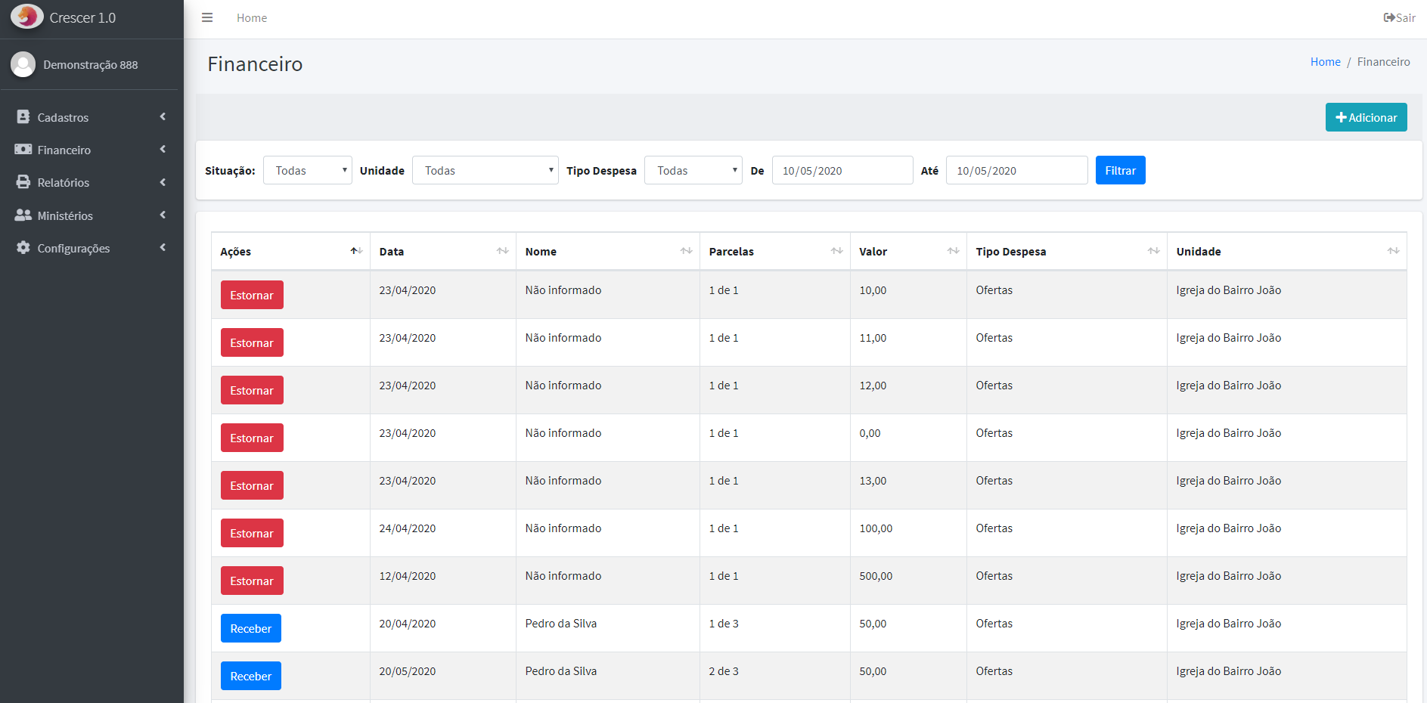Expand Configurações in the sidebar

click(x=91, y=249)
